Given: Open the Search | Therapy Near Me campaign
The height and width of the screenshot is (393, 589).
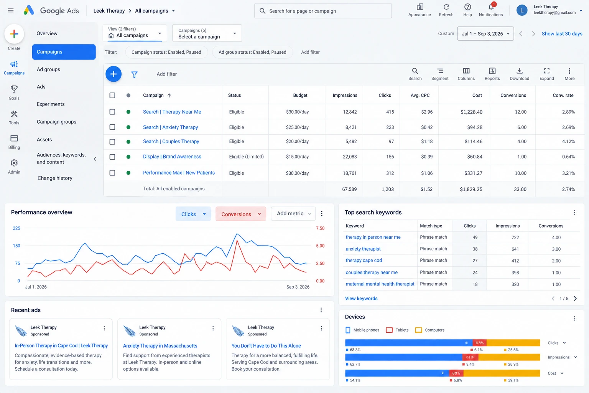Looking at the screenshot, I should (x=172, y=112).
